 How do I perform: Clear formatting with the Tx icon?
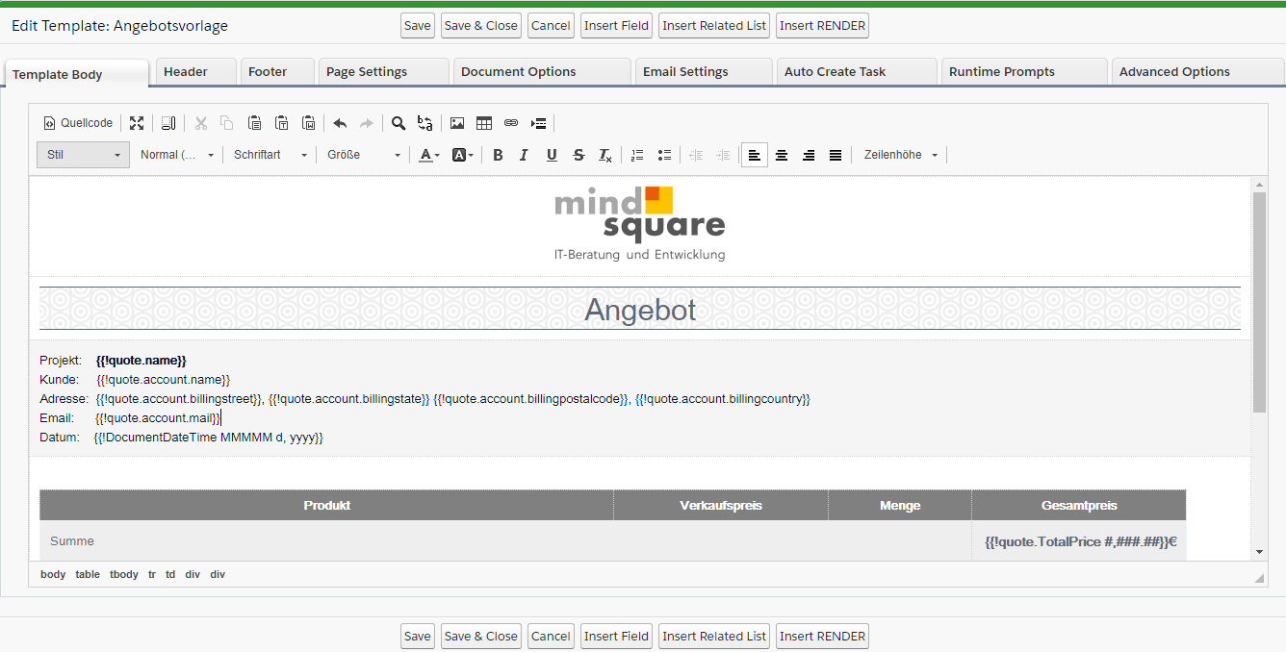[x=605, y=155]
